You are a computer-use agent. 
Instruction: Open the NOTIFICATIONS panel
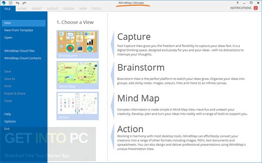(241, 8)
